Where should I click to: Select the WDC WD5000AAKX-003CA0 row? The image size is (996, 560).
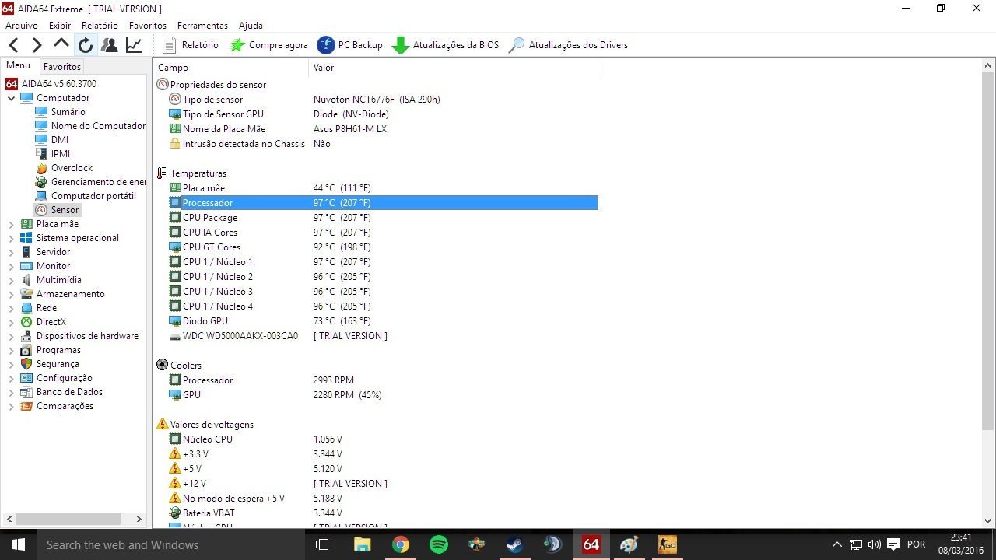click(x=383, y=336)
